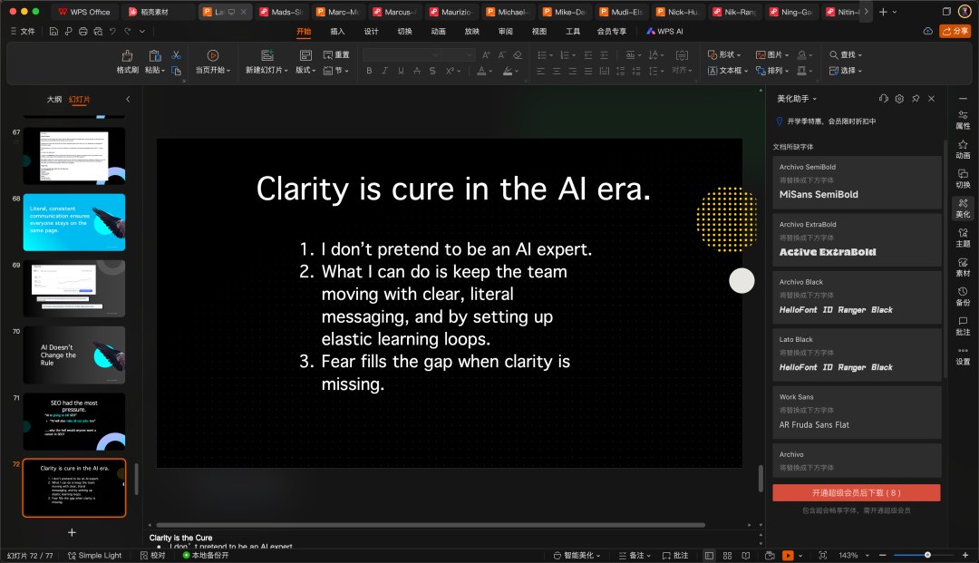Expand the 版式 layout dropdown
This screenshot has height=563, width=979.
305,71
